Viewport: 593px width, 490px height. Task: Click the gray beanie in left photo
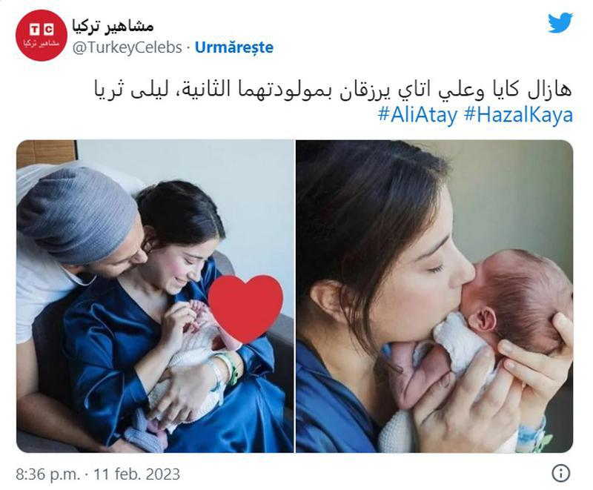[76, 214]
